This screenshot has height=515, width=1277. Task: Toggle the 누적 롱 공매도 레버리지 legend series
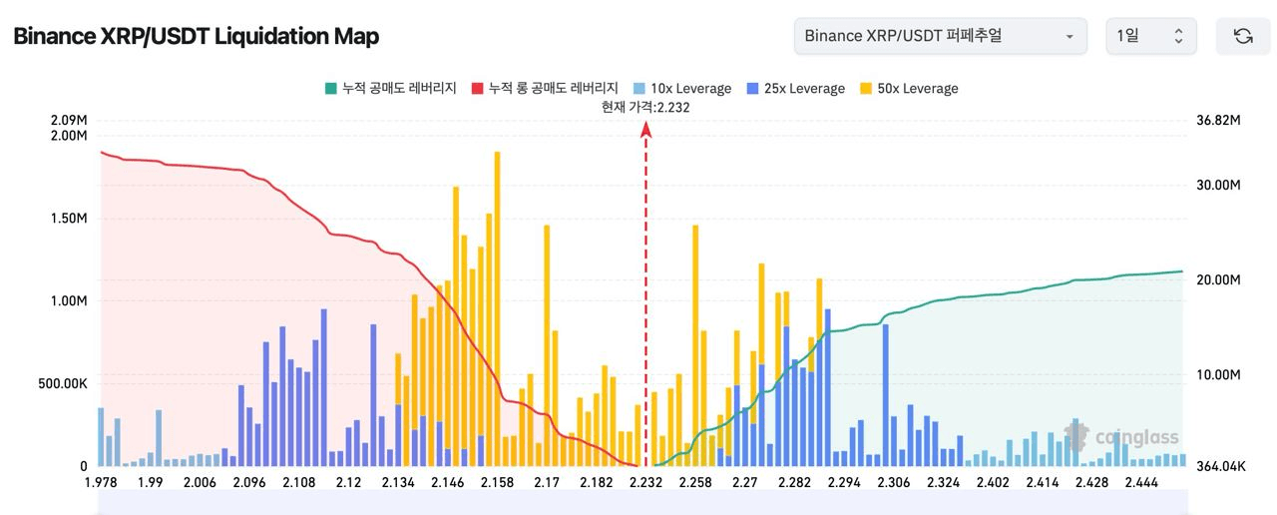[545, 89]
